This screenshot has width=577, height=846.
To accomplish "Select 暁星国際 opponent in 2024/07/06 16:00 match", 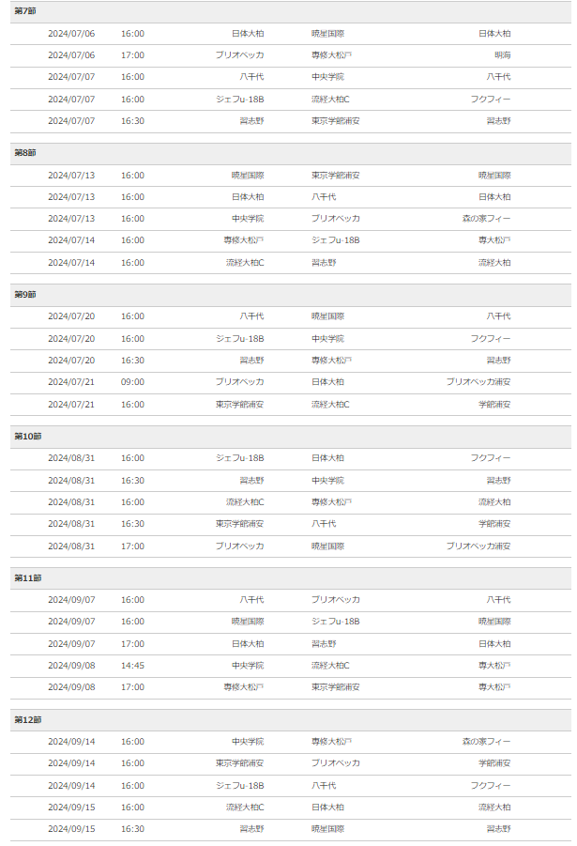I will pos(327,34).
